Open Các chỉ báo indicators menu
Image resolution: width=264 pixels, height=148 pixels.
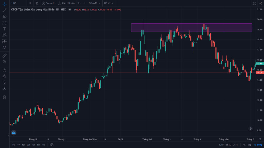pyautogui.click(x=66, y=3)
